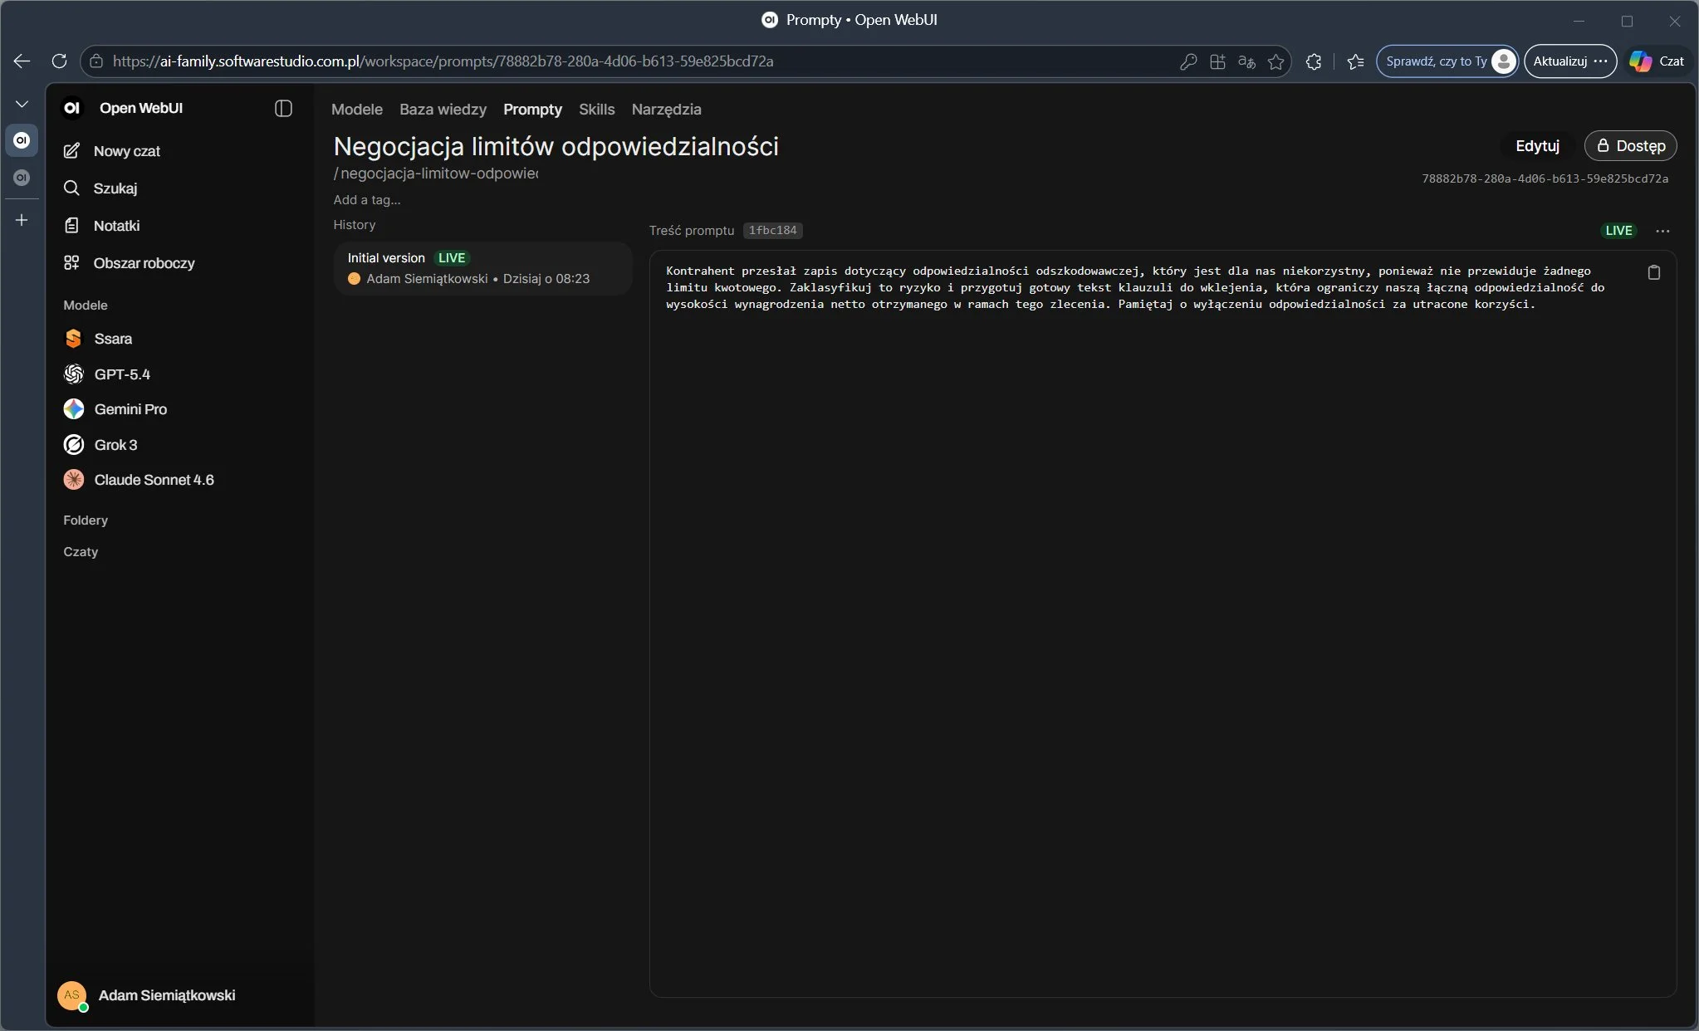Open the three-dots prompt options menu
Image resolution: width=1699 pixels, height=1031 pixels.
pos(1662,231)
